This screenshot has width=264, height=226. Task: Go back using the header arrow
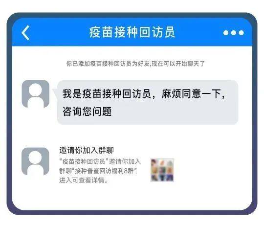[x=25, y=33]
